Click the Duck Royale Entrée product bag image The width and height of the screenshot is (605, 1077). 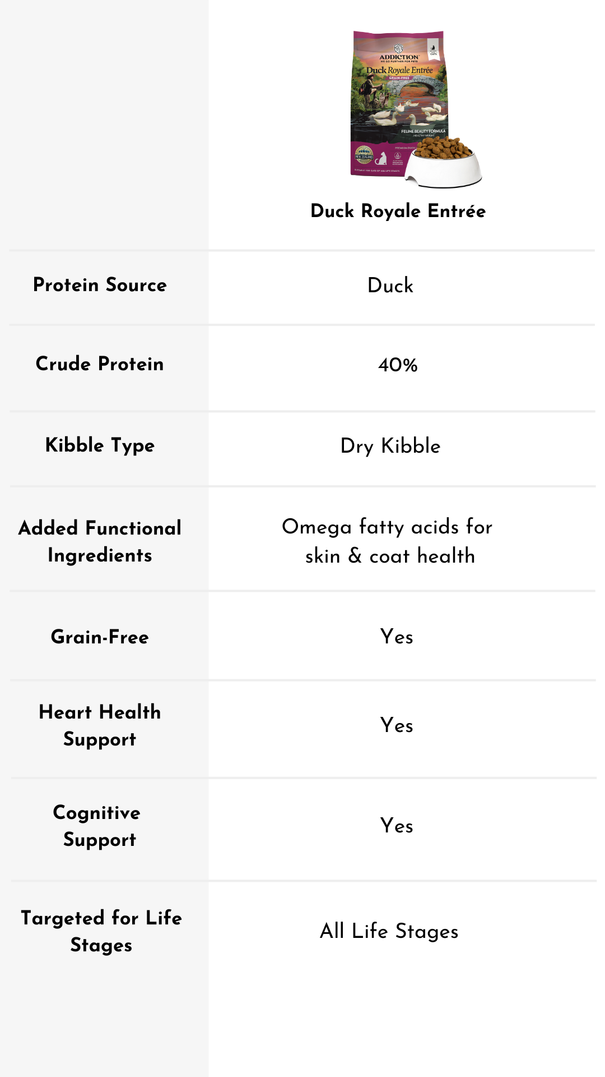pos(399,104)
